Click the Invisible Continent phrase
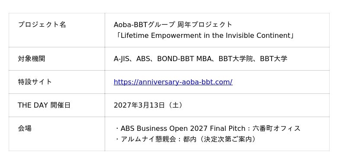Image resolution: width=346 pixels, height=164 pixels. click(x=255, y=36)
